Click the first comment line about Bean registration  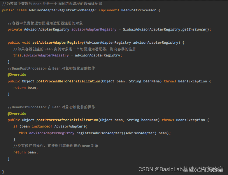click(x=52, y=4)
